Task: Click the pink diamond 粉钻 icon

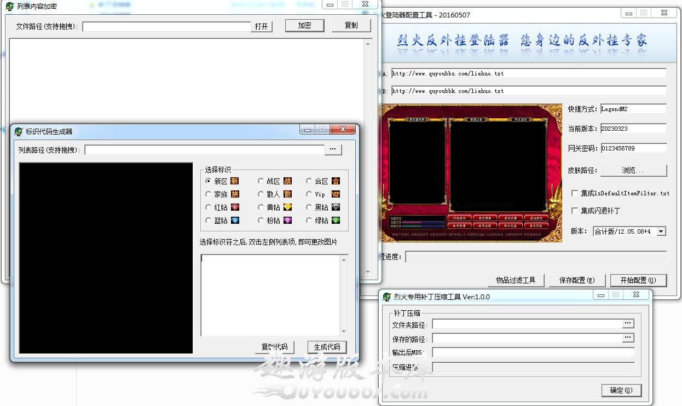Action: (287, 221)
